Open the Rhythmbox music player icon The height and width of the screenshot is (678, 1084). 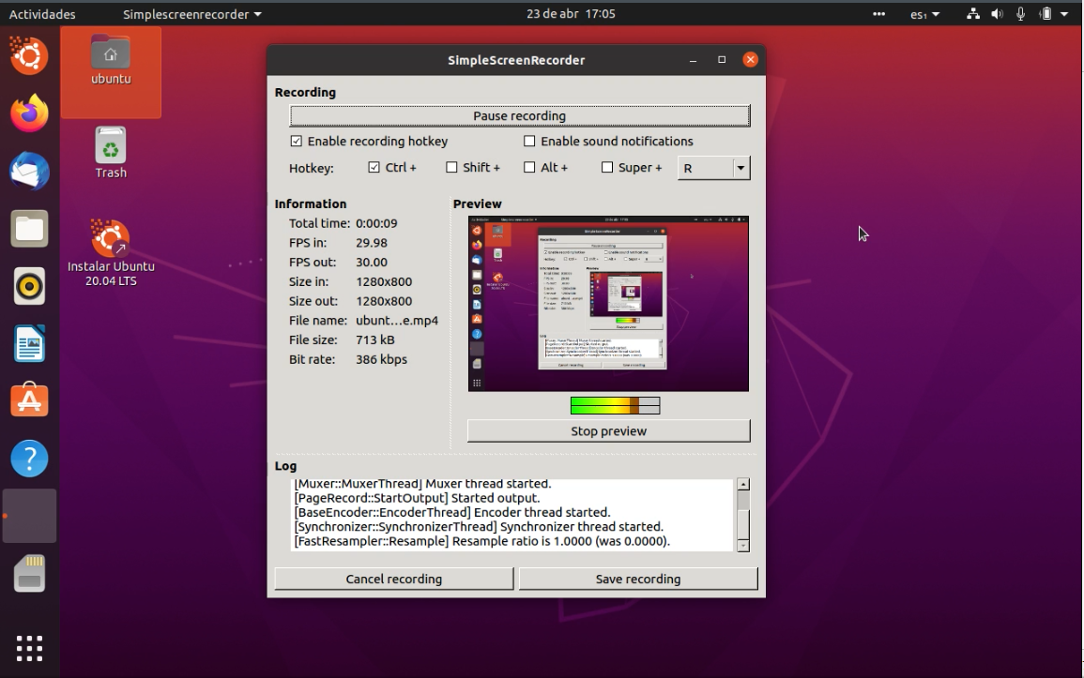pyautogui.click(x=28, y=286)
